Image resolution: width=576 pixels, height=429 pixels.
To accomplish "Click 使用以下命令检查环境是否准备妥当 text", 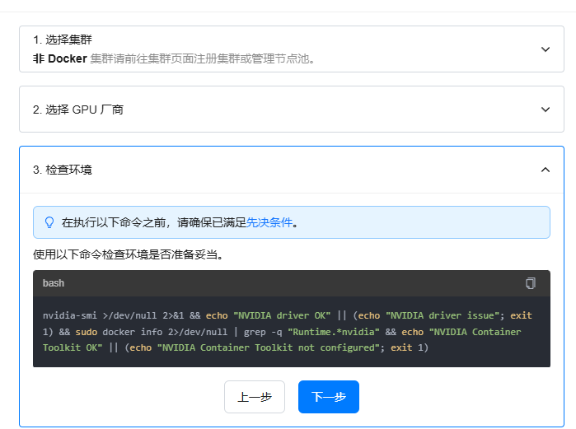I will point(129,254).
